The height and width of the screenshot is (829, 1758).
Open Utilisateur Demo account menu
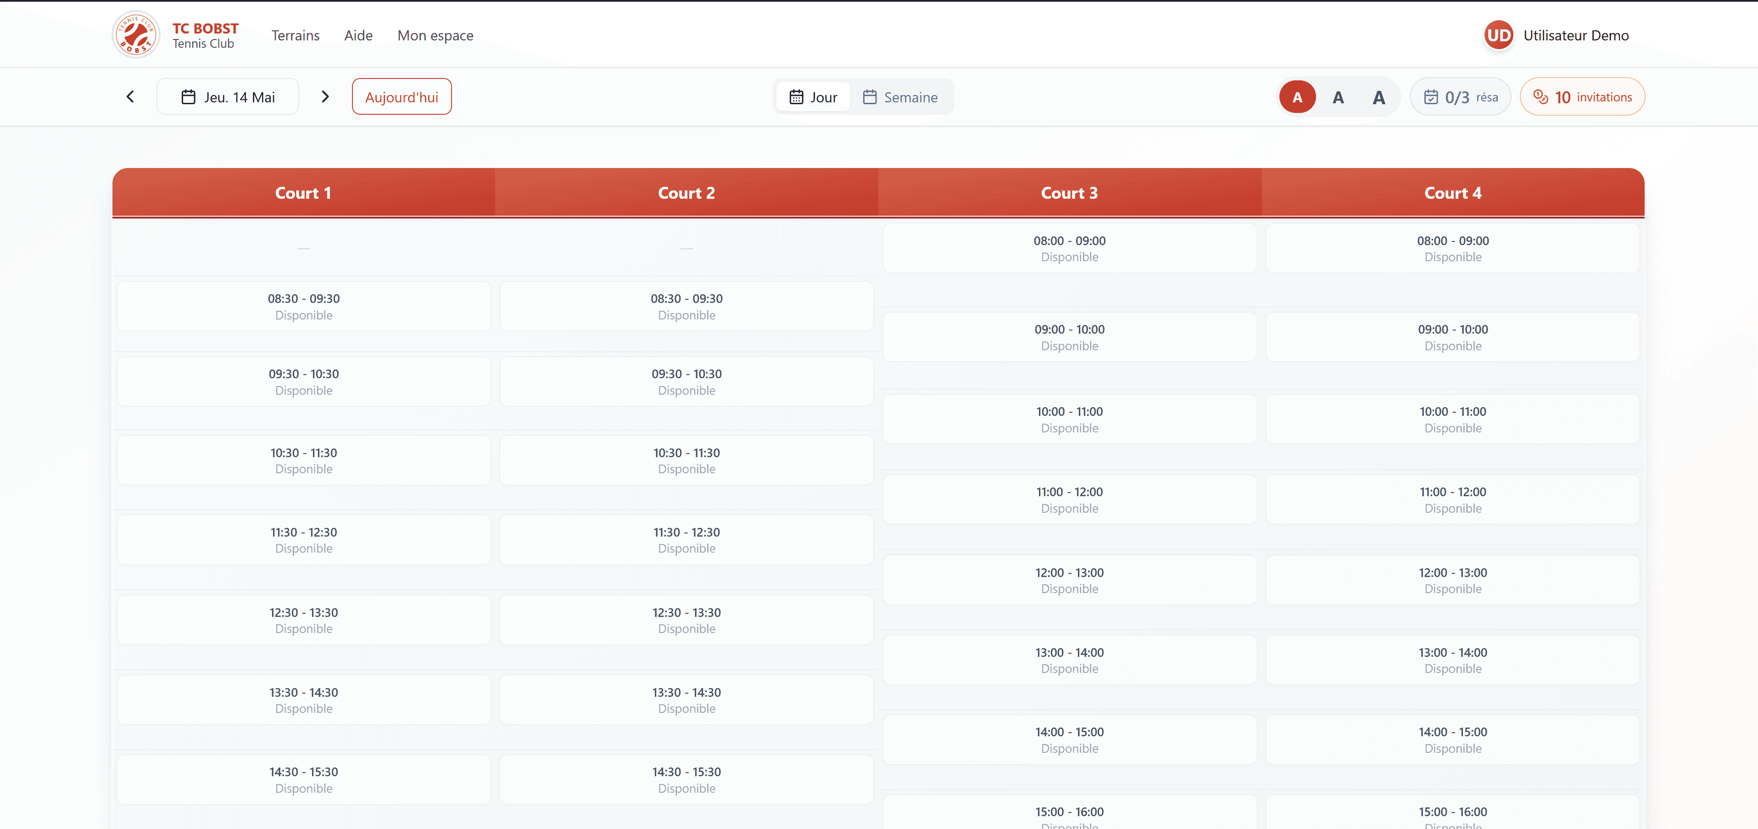[x=1576, y=35]
